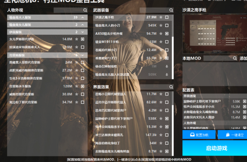247x162 pixels.
Task: Click 配置加载 button
Action: (x=199, y=135)
